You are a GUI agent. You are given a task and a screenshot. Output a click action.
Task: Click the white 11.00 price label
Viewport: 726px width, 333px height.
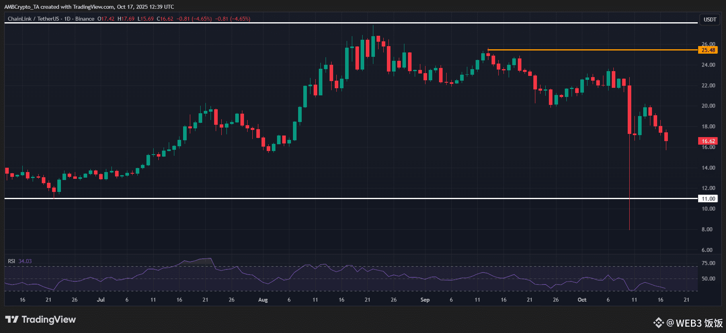point(708,199)
